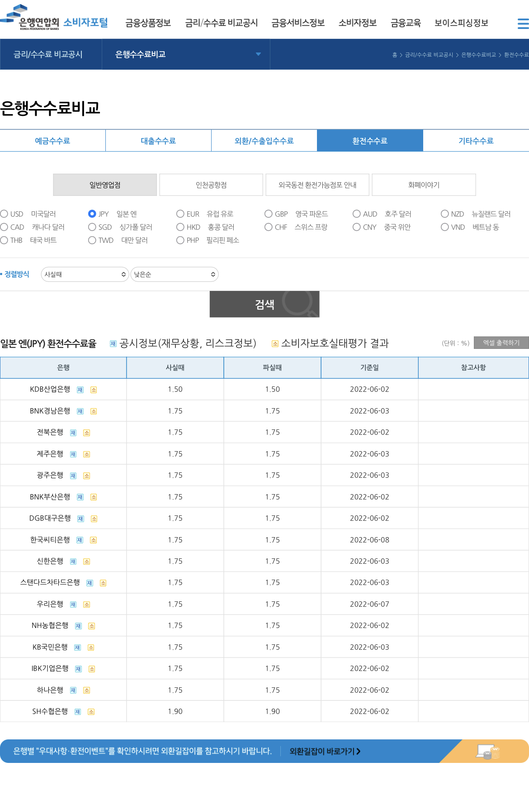Image resolution: width=529 pixels, height=786 pixels.
Task: Select NZD 뉴질랜드 달러 radio button
Action: 445,214
